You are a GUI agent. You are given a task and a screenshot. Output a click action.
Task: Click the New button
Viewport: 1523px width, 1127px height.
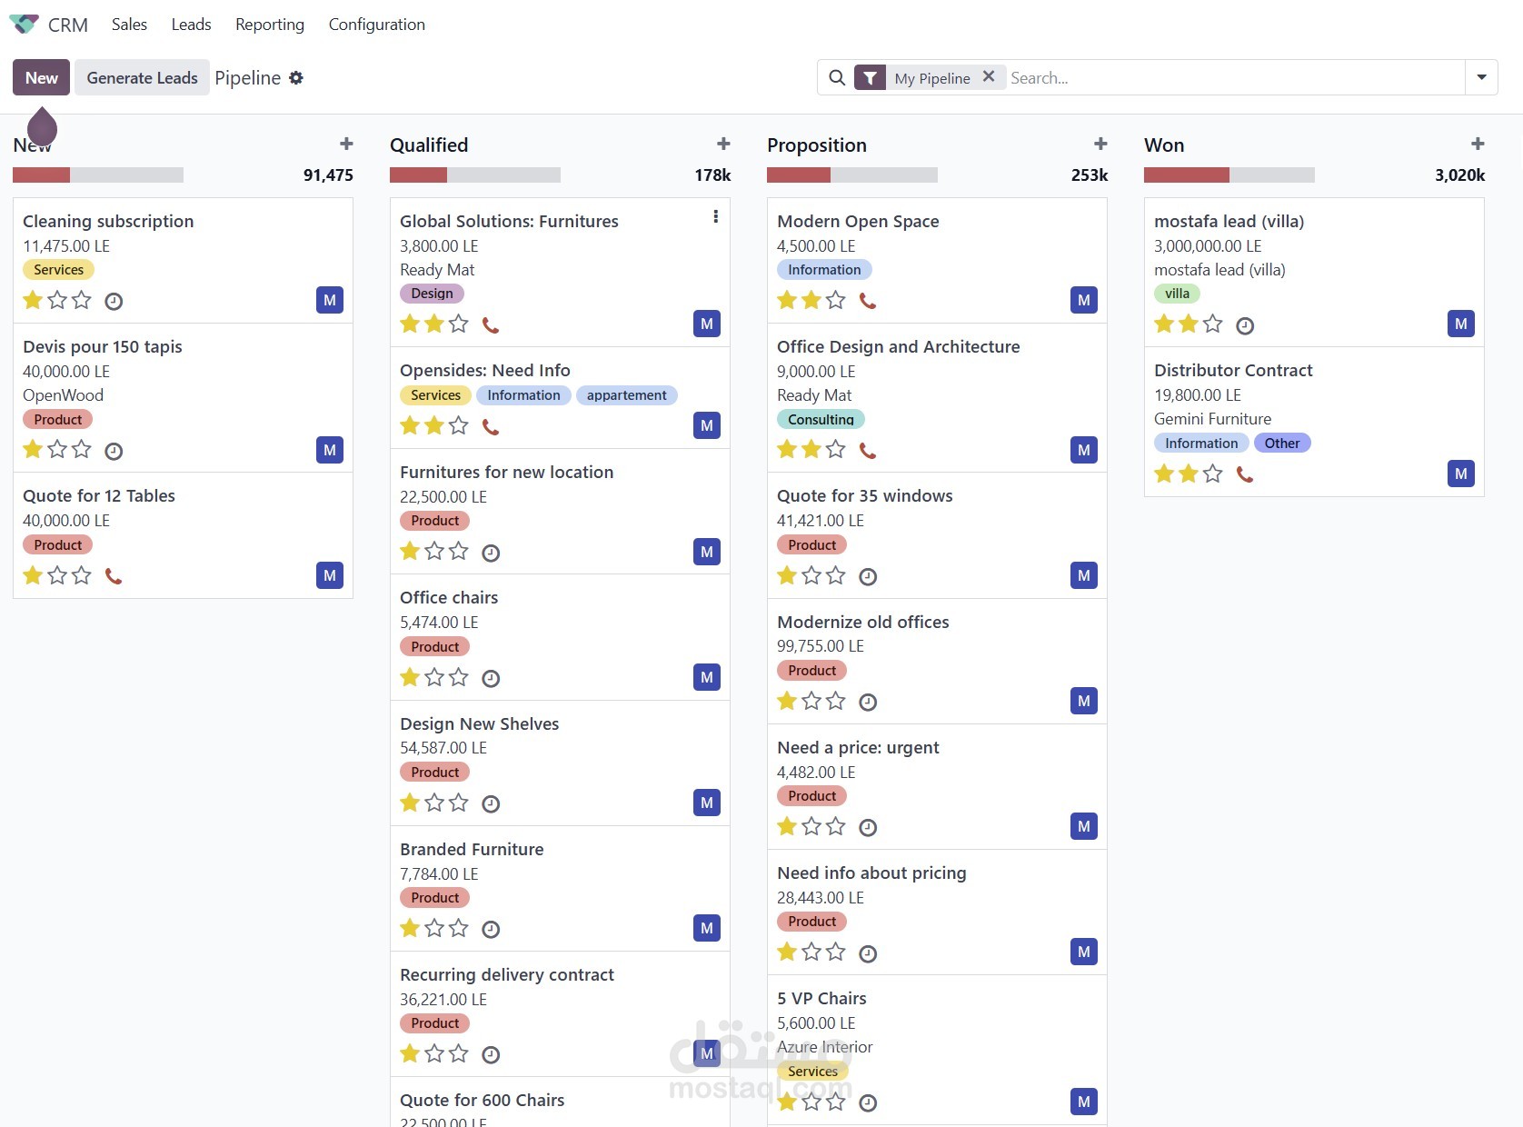tap(40, 77)
